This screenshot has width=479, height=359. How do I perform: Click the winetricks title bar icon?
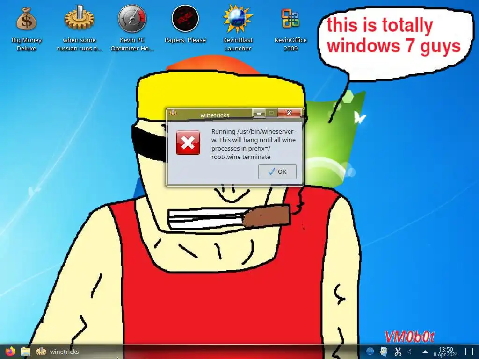pyautogui.click(x=173, y=113)
